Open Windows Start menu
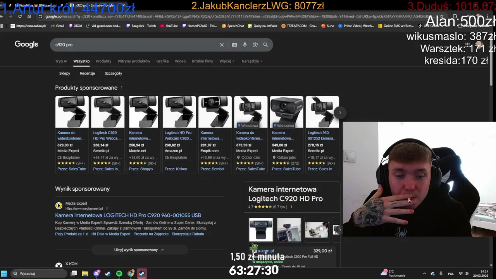The width and height of the screenshot is (496, 279). (4, 274)
